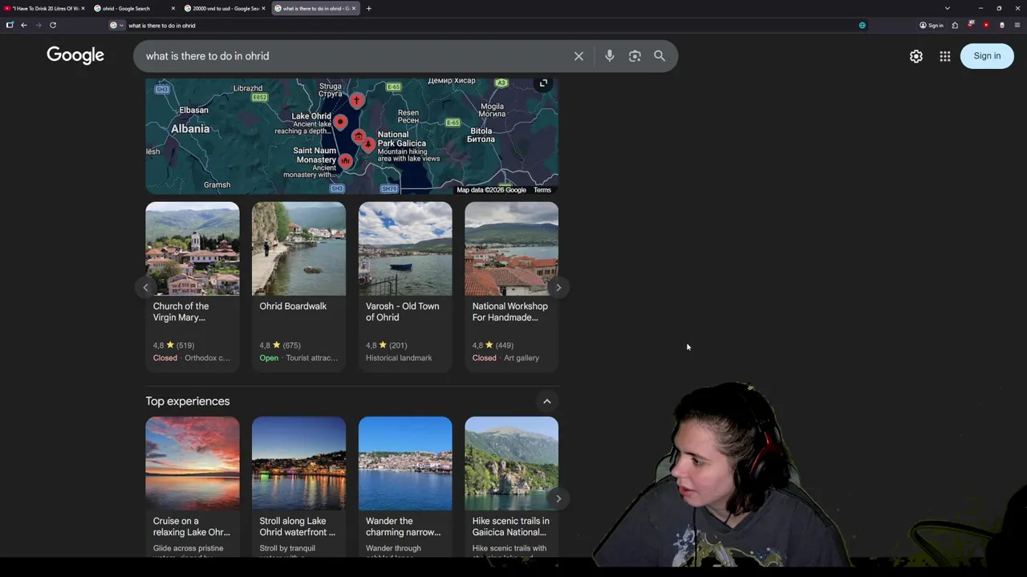Select the National Park Galicica map pin
The image size is (1027, 577).
367,145
